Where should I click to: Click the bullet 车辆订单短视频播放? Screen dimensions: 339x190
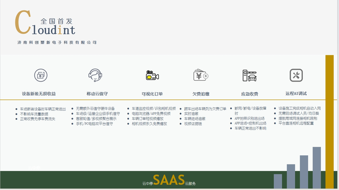pyautogui.click(x=148, y=119)
